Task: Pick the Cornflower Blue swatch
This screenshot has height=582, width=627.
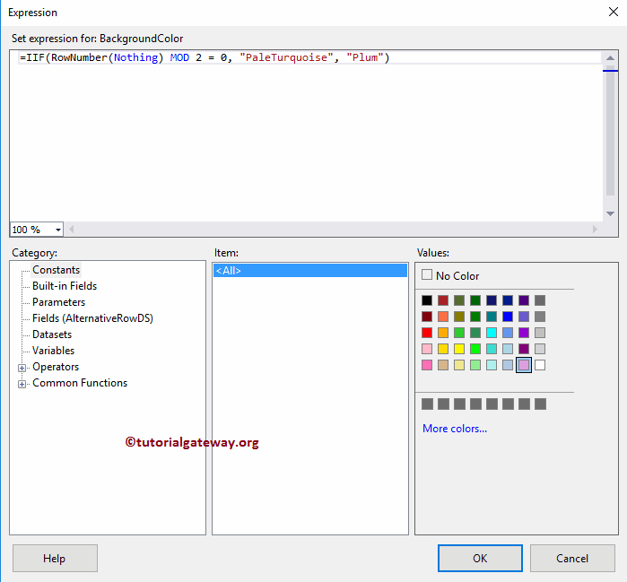Action: [x=508, y=333]
